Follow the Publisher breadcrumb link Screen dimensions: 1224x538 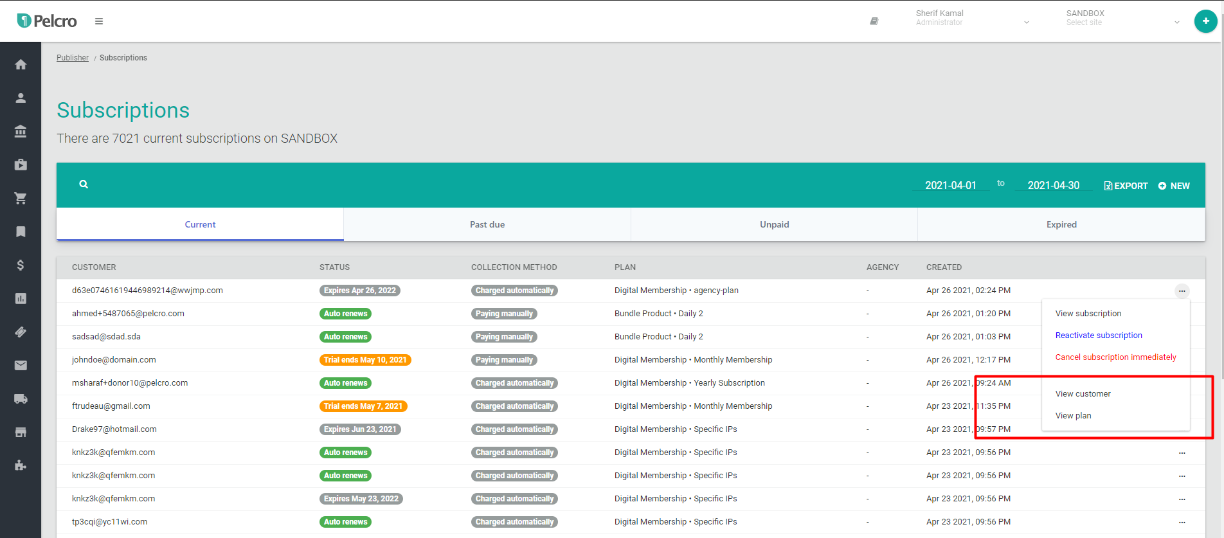[x=73, y=58]
